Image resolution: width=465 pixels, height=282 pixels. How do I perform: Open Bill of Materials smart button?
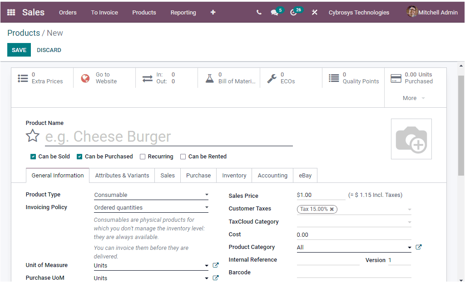[228, 77]
